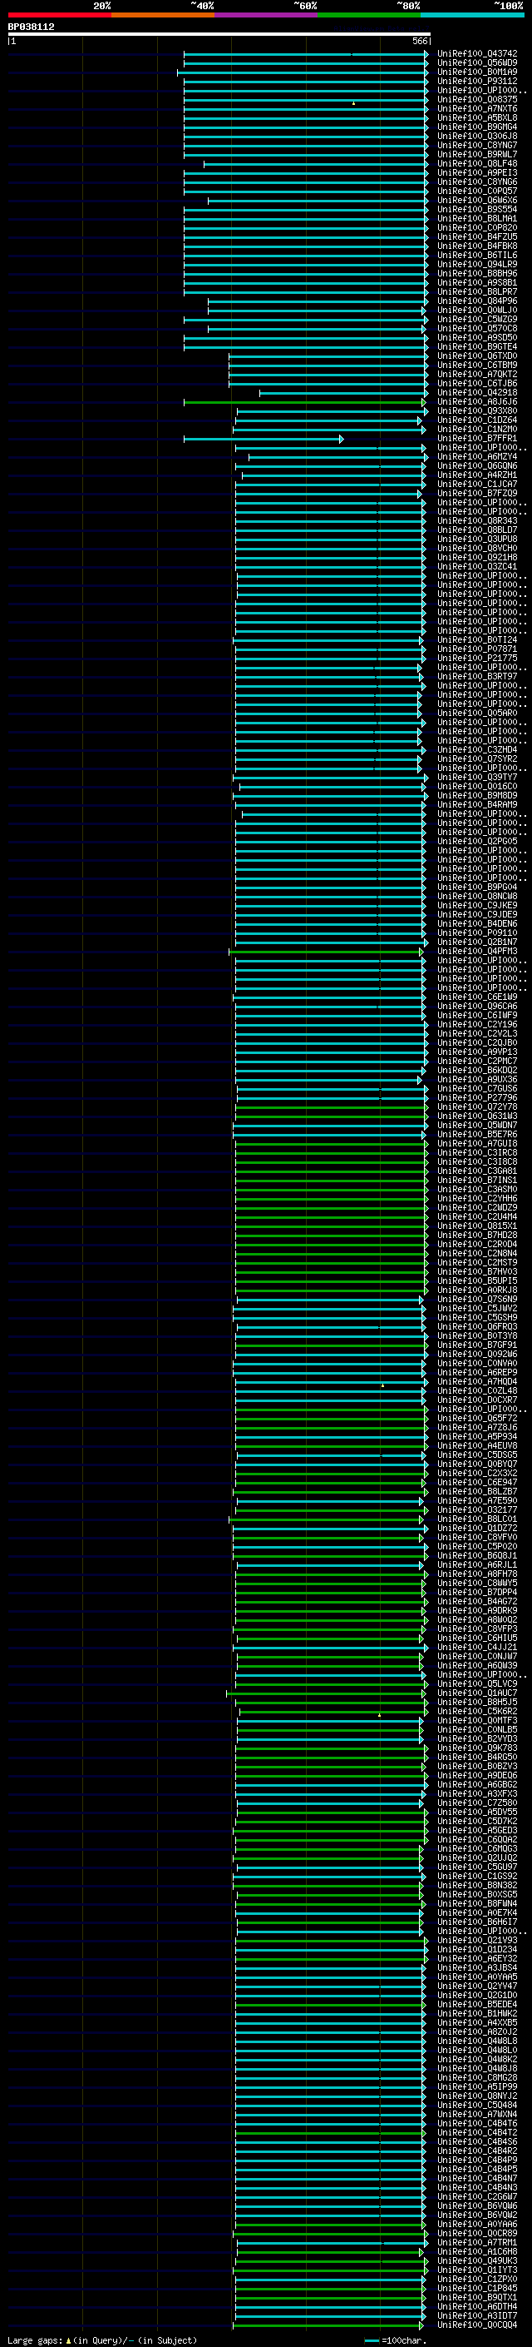Open hit UniRef100_Q56WD9
The image size is (532, 2347).
[477, 63]
